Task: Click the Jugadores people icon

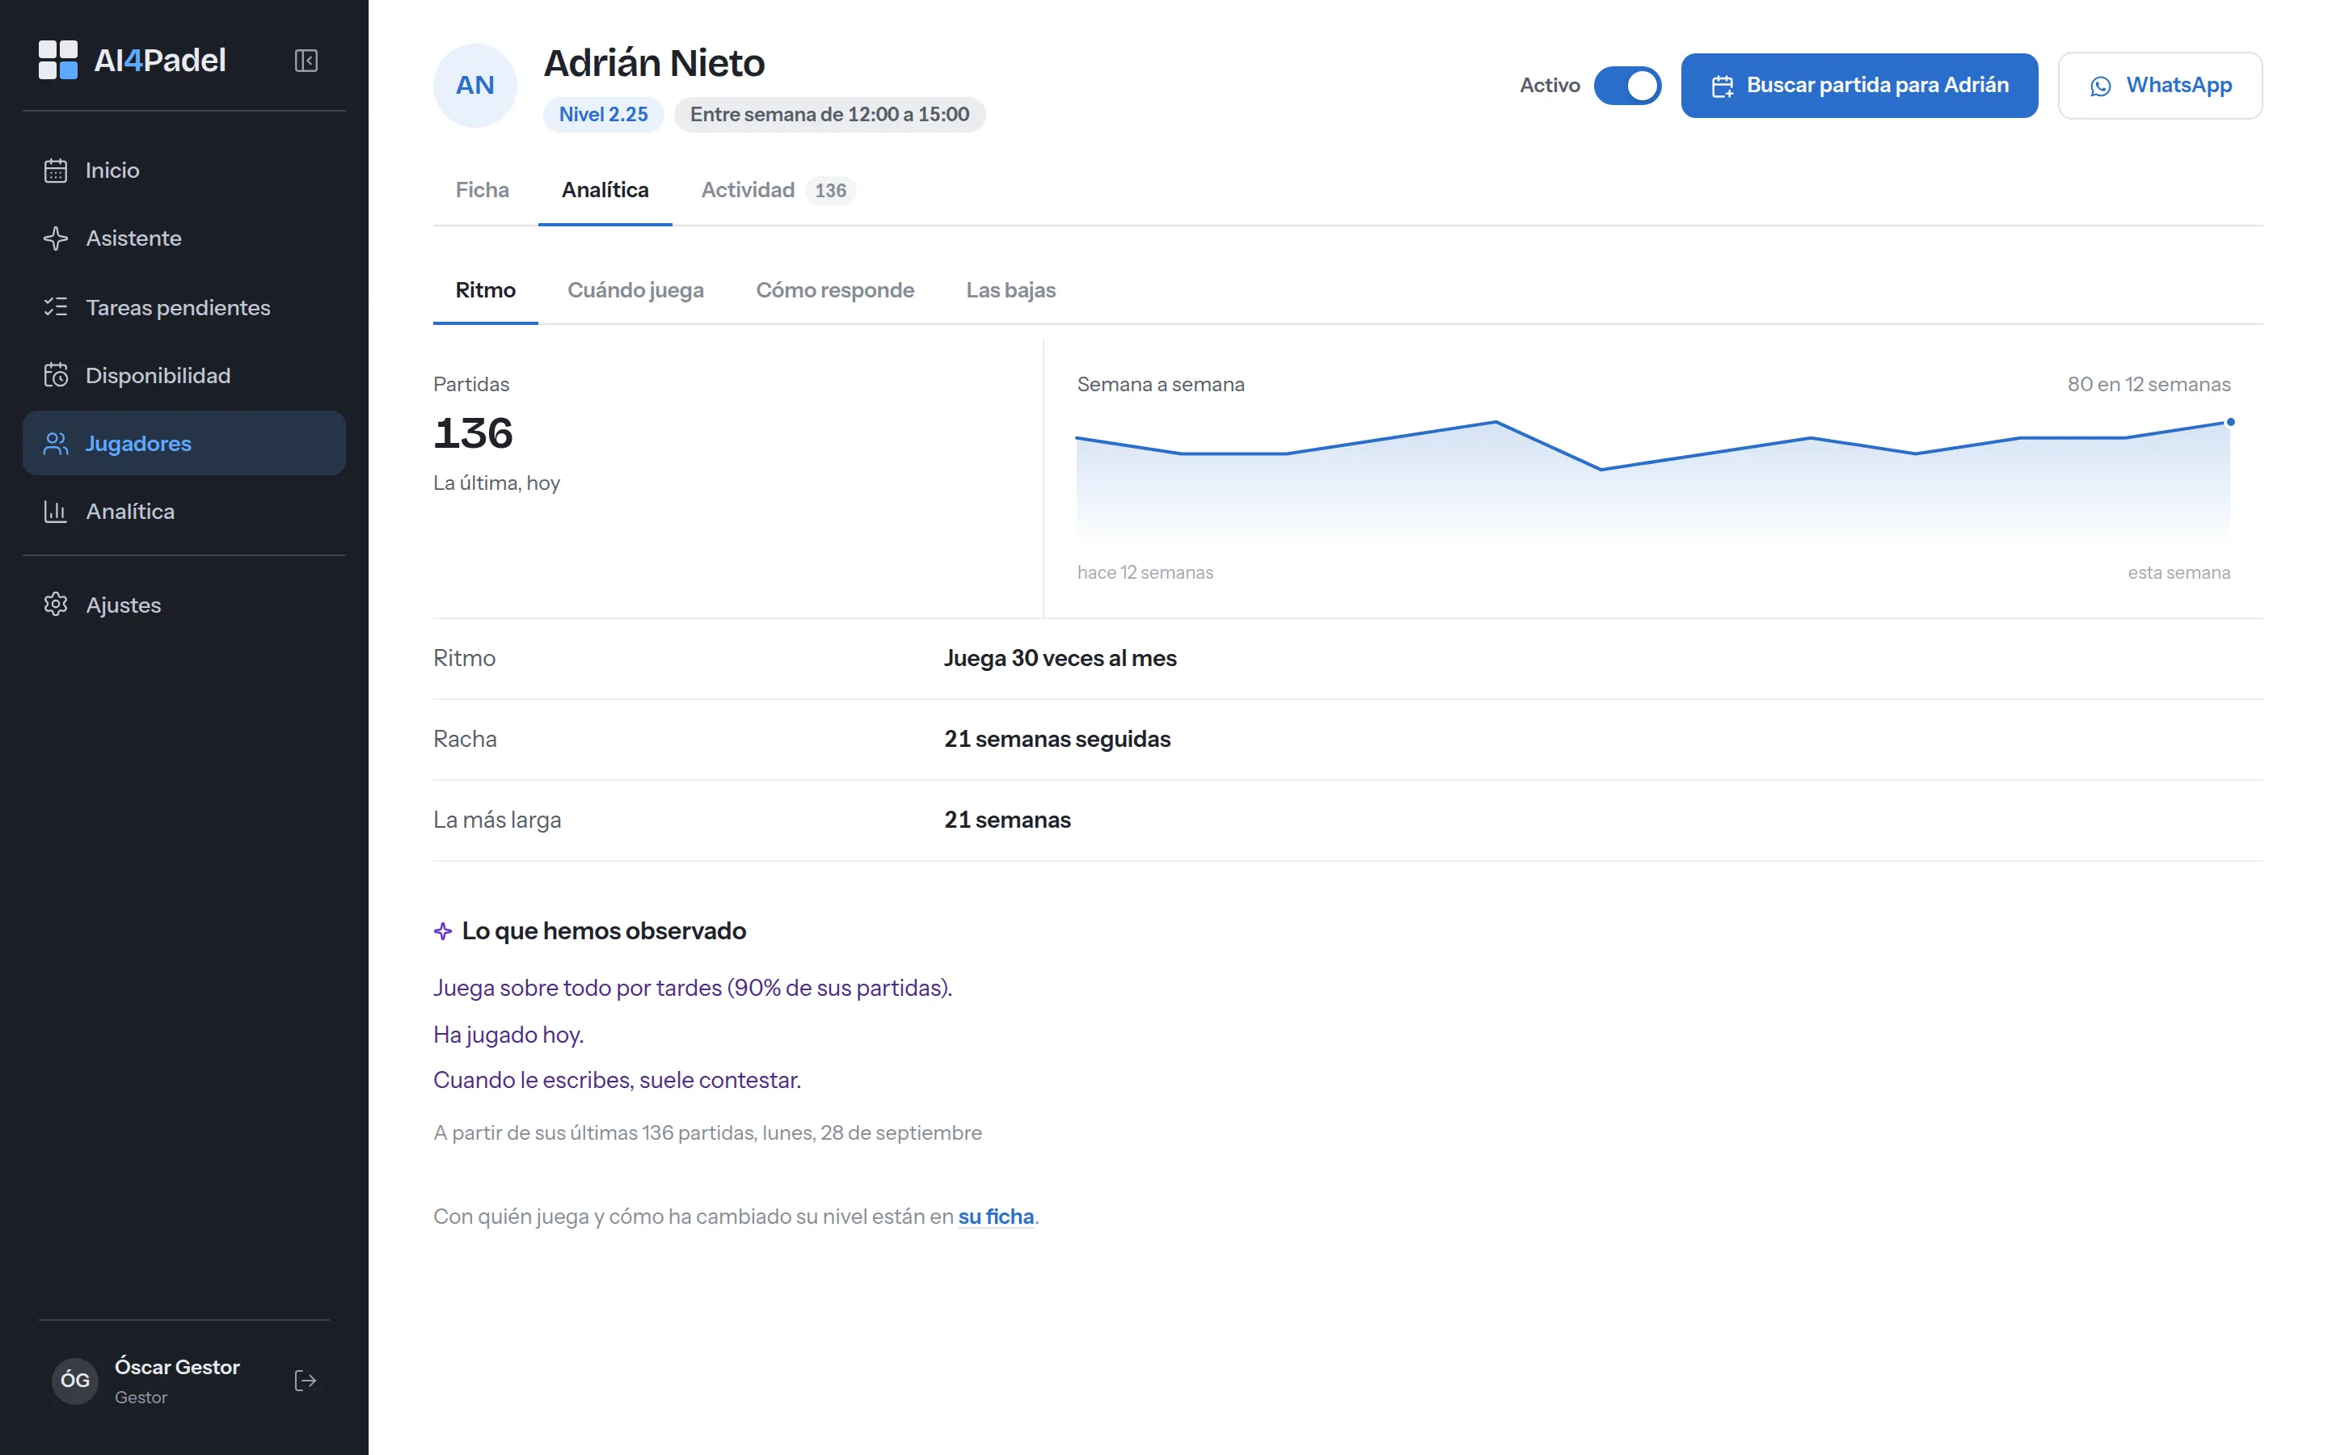Action: (x=56, y=444)
